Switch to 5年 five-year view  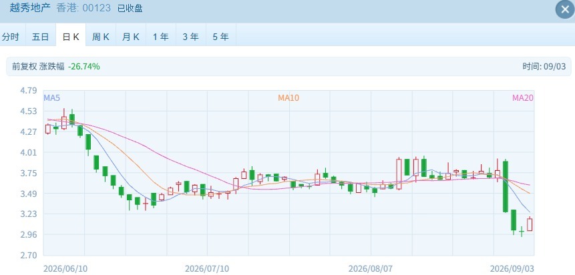coord(221,36)
